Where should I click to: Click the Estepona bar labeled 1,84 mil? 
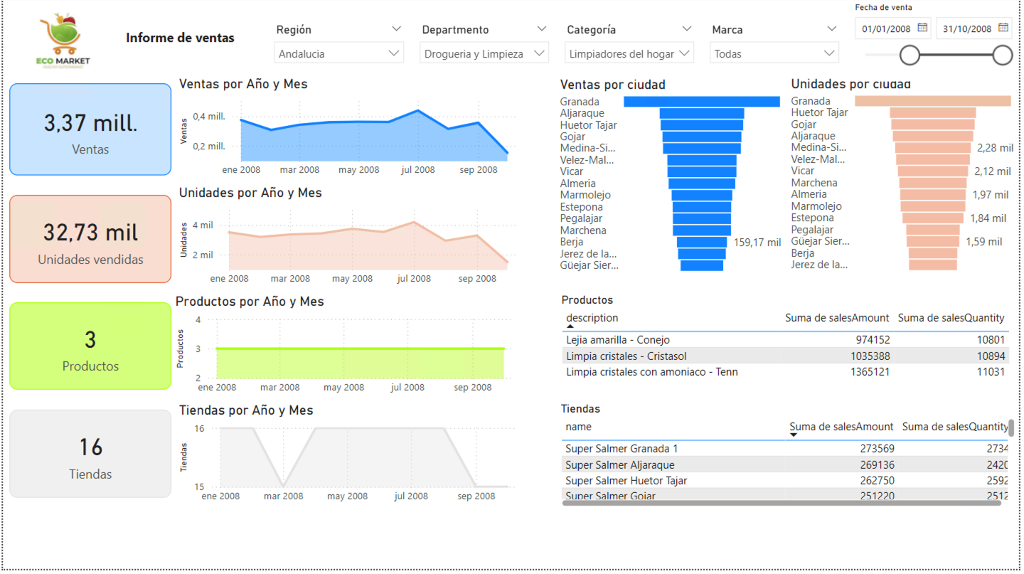(933, 218)
